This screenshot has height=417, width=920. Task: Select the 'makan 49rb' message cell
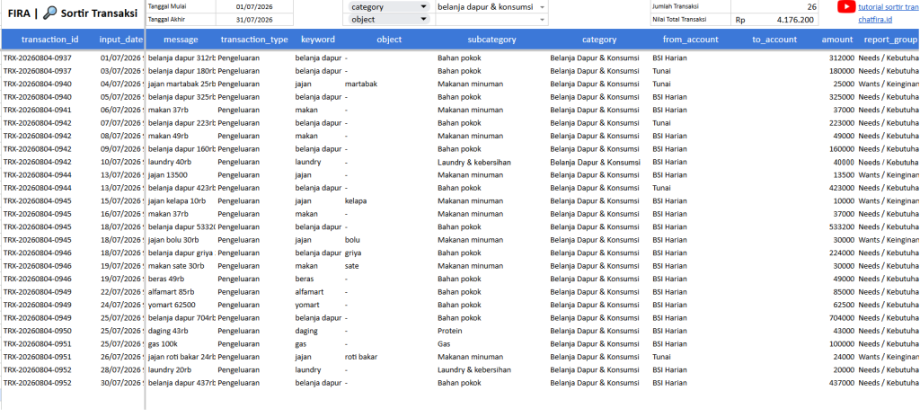[181, 136]
